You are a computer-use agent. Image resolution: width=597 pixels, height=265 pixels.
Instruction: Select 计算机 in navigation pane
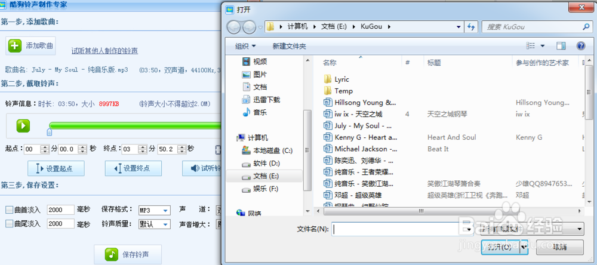pyautogui.click(x=253, y=137)
